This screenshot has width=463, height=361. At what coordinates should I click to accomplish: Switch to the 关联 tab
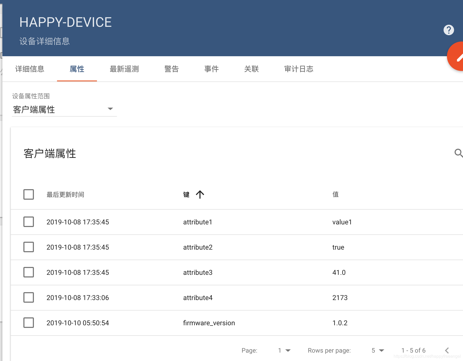point(251,69)
